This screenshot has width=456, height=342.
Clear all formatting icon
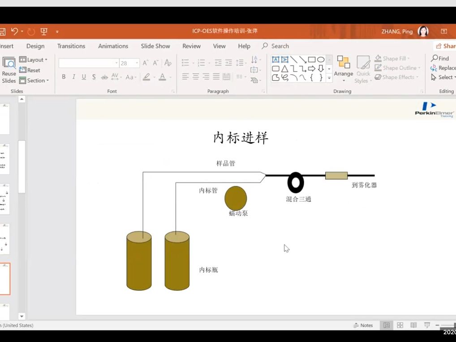(168, 63)
